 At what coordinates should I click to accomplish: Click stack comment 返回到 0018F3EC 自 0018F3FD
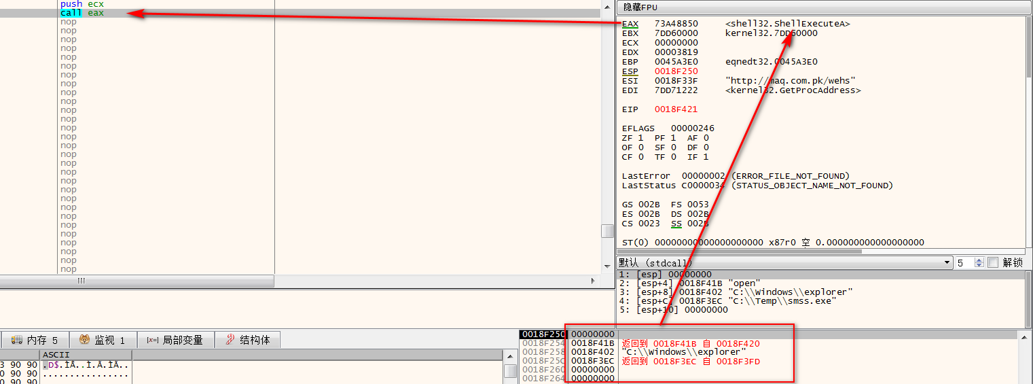pyautogui.click(x=691, y=361)
